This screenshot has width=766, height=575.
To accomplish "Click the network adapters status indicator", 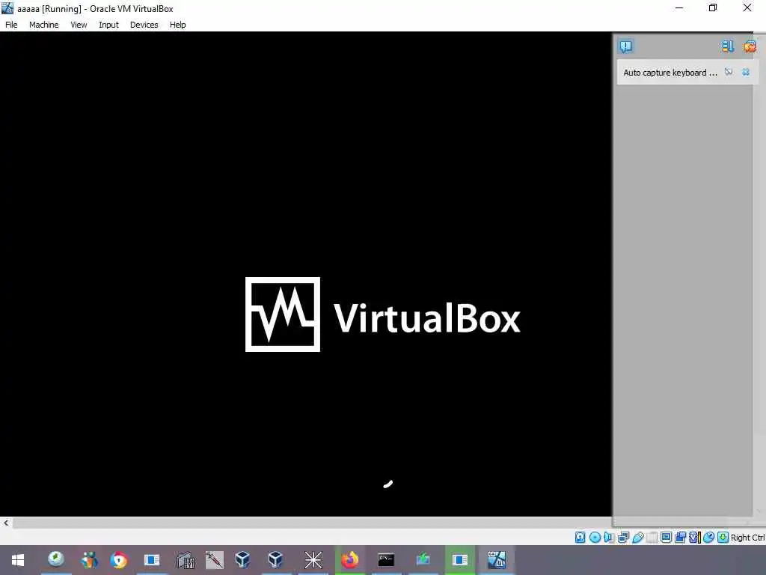I will pos(623,538).
